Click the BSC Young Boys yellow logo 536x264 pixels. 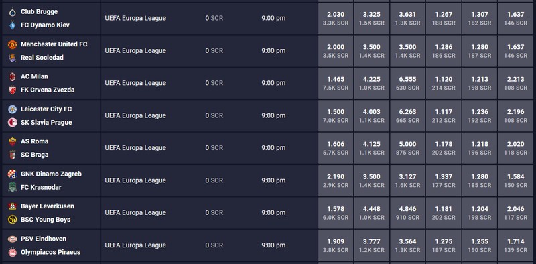12,220
